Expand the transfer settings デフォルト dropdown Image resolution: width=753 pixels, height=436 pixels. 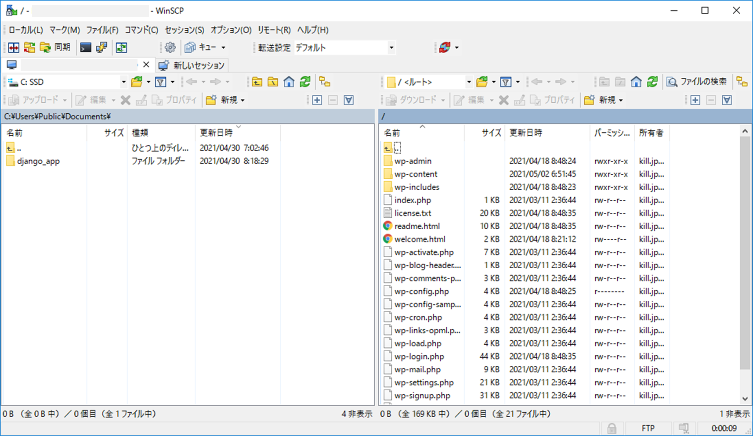click(391, 47)
